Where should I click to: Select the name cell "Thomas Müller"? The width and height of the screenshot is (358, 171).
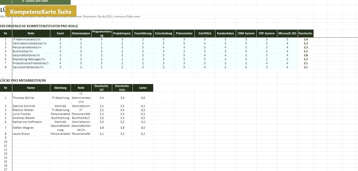(x=31, y=98)
